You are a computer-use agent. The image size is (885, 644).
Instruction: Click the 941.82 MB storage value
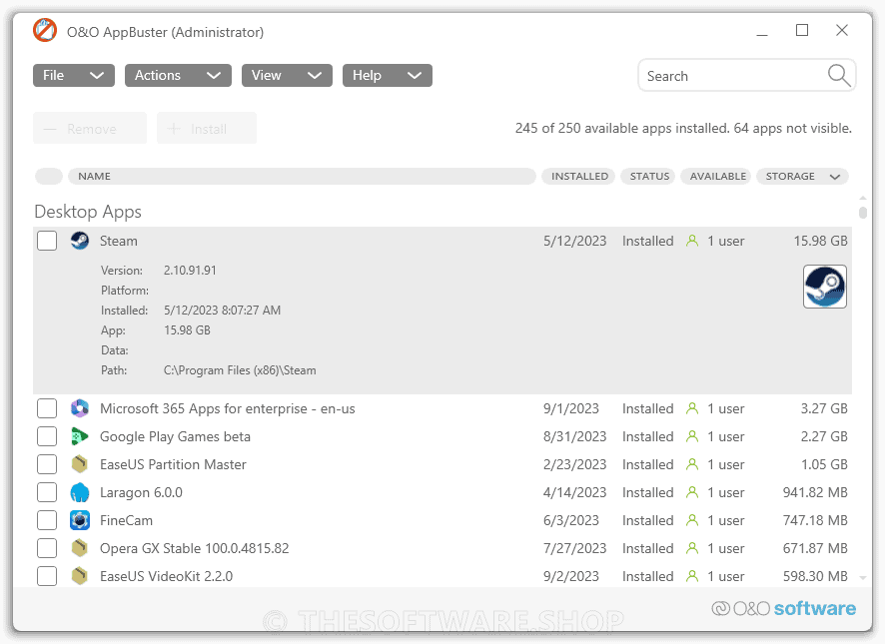tap(815, 492)
